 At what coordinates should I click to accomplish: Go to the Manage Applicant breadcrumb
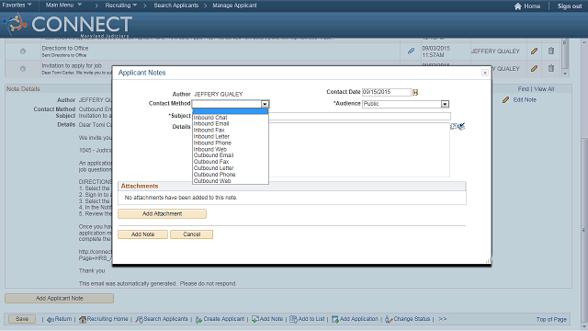pyautogui.click(x=234, y=6)
